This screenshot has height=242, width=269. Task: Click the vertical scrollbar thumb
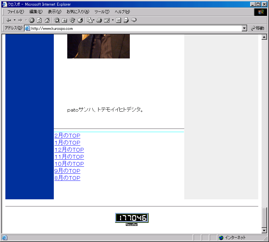pos(264,218)
